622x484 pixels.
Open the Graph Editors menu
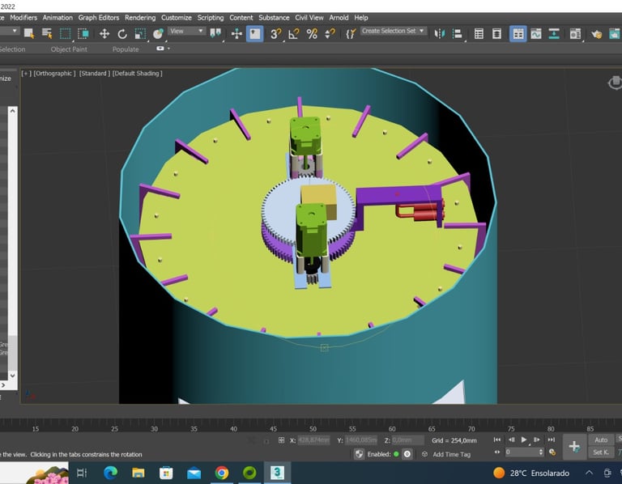pyautogui.click(x=98, y=17)
